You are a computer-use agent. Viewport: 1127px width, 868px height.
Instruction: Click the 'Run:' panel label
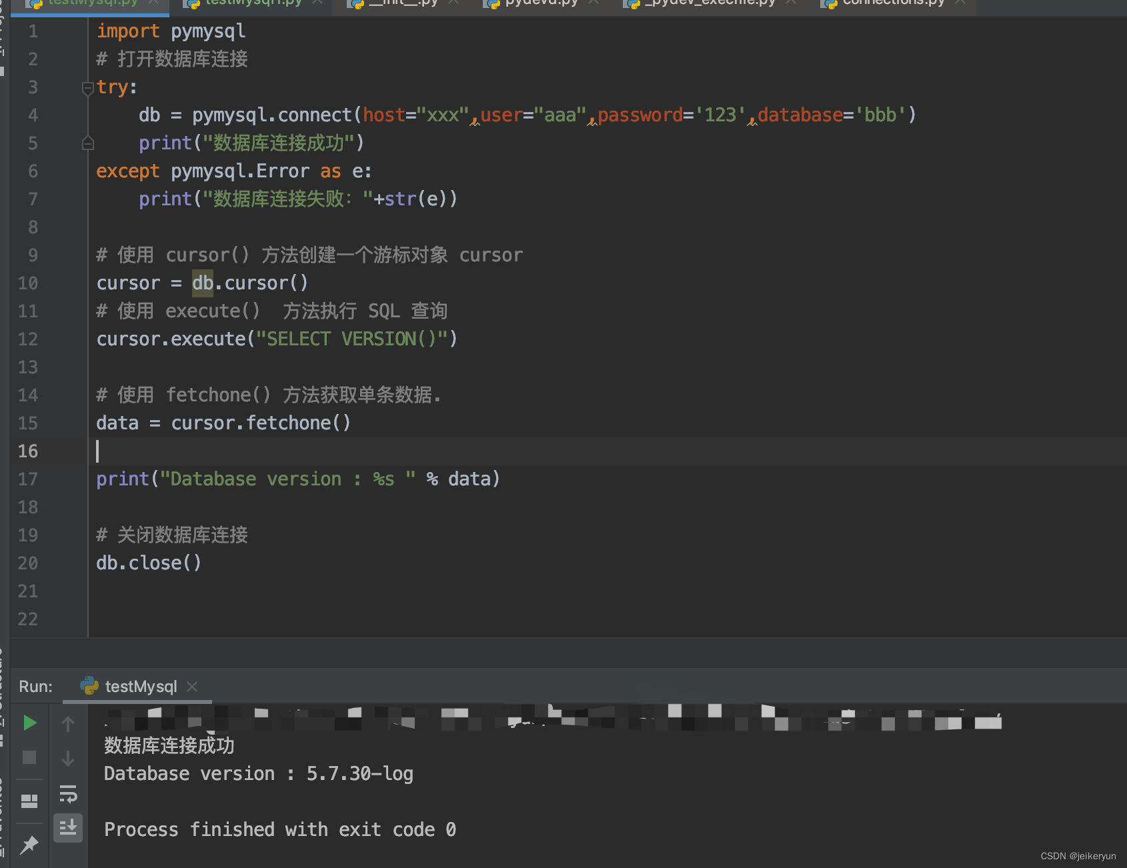pyautogui.click(x=35, y=687)
